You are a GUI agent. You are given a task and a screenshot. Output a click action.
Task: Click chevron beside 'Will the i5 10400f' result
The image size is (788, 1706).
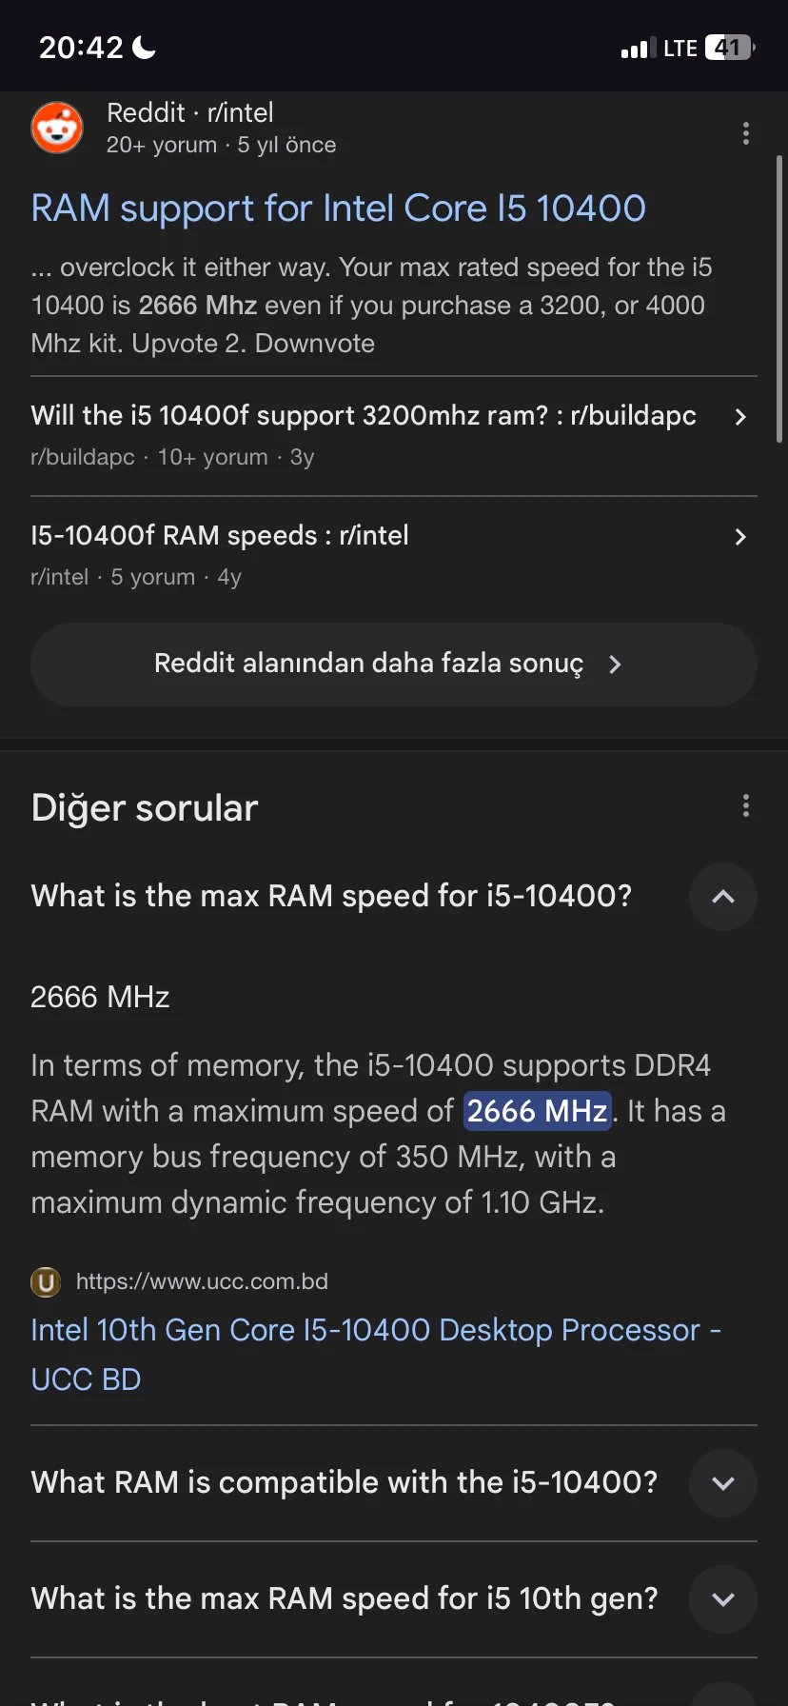[x=740, y=417]
